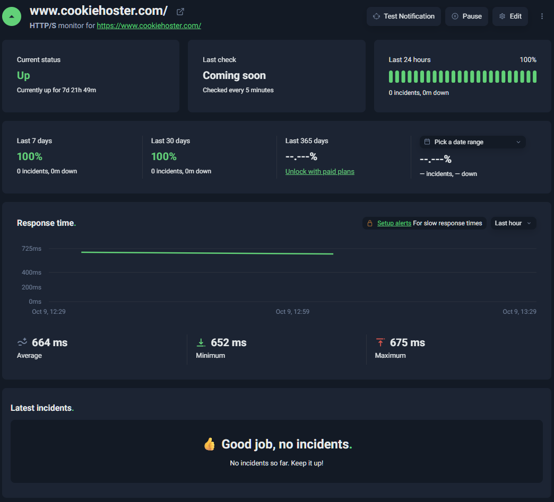
Task: Open the external link icon beside the title
Action: tap(180, 12)
